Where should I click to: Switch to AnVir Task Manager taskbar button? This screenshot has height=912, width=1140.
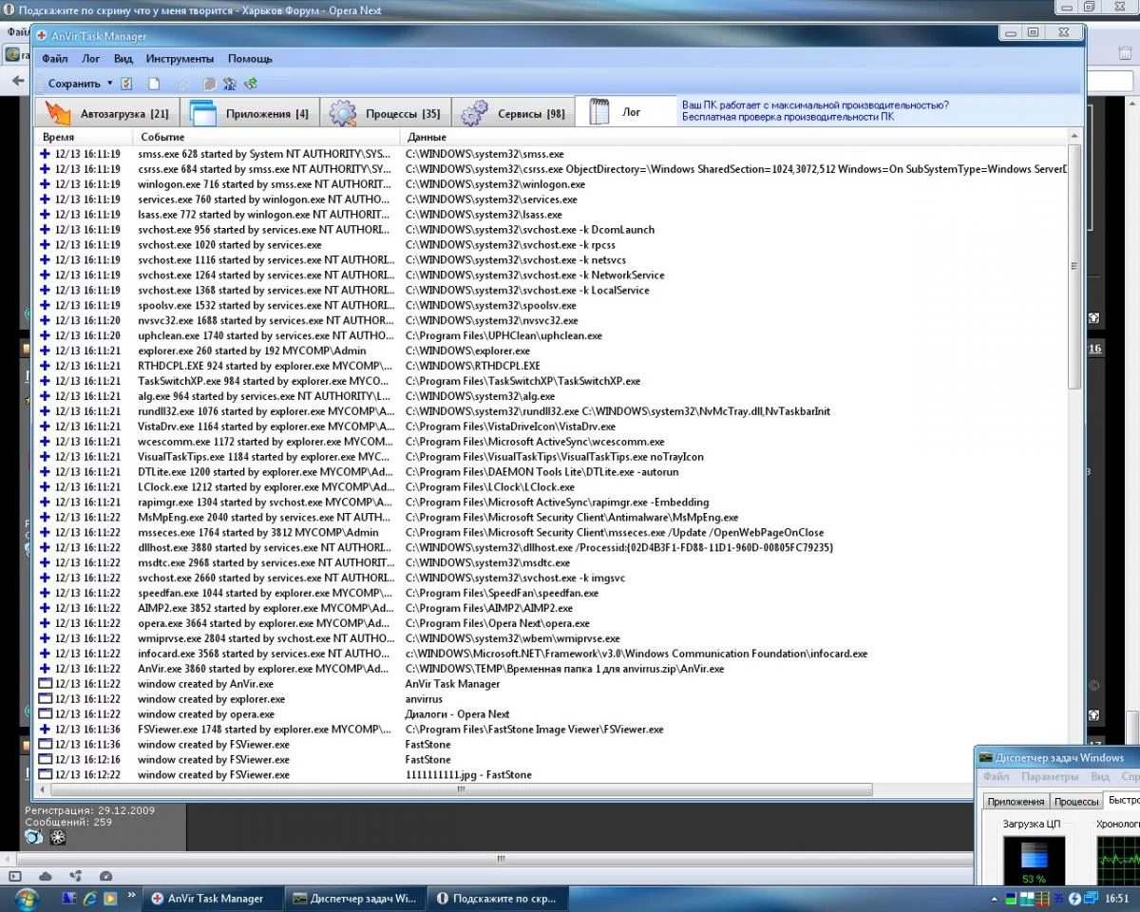[x=215, y=899]
